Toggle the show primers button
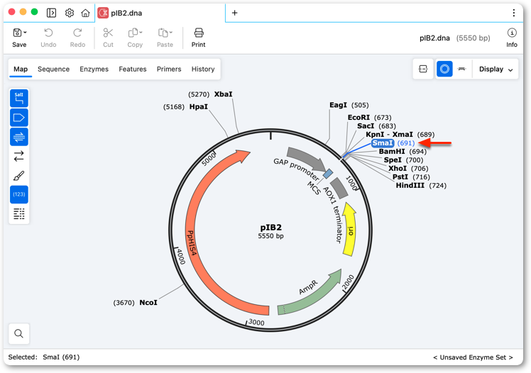 point(19,137)
